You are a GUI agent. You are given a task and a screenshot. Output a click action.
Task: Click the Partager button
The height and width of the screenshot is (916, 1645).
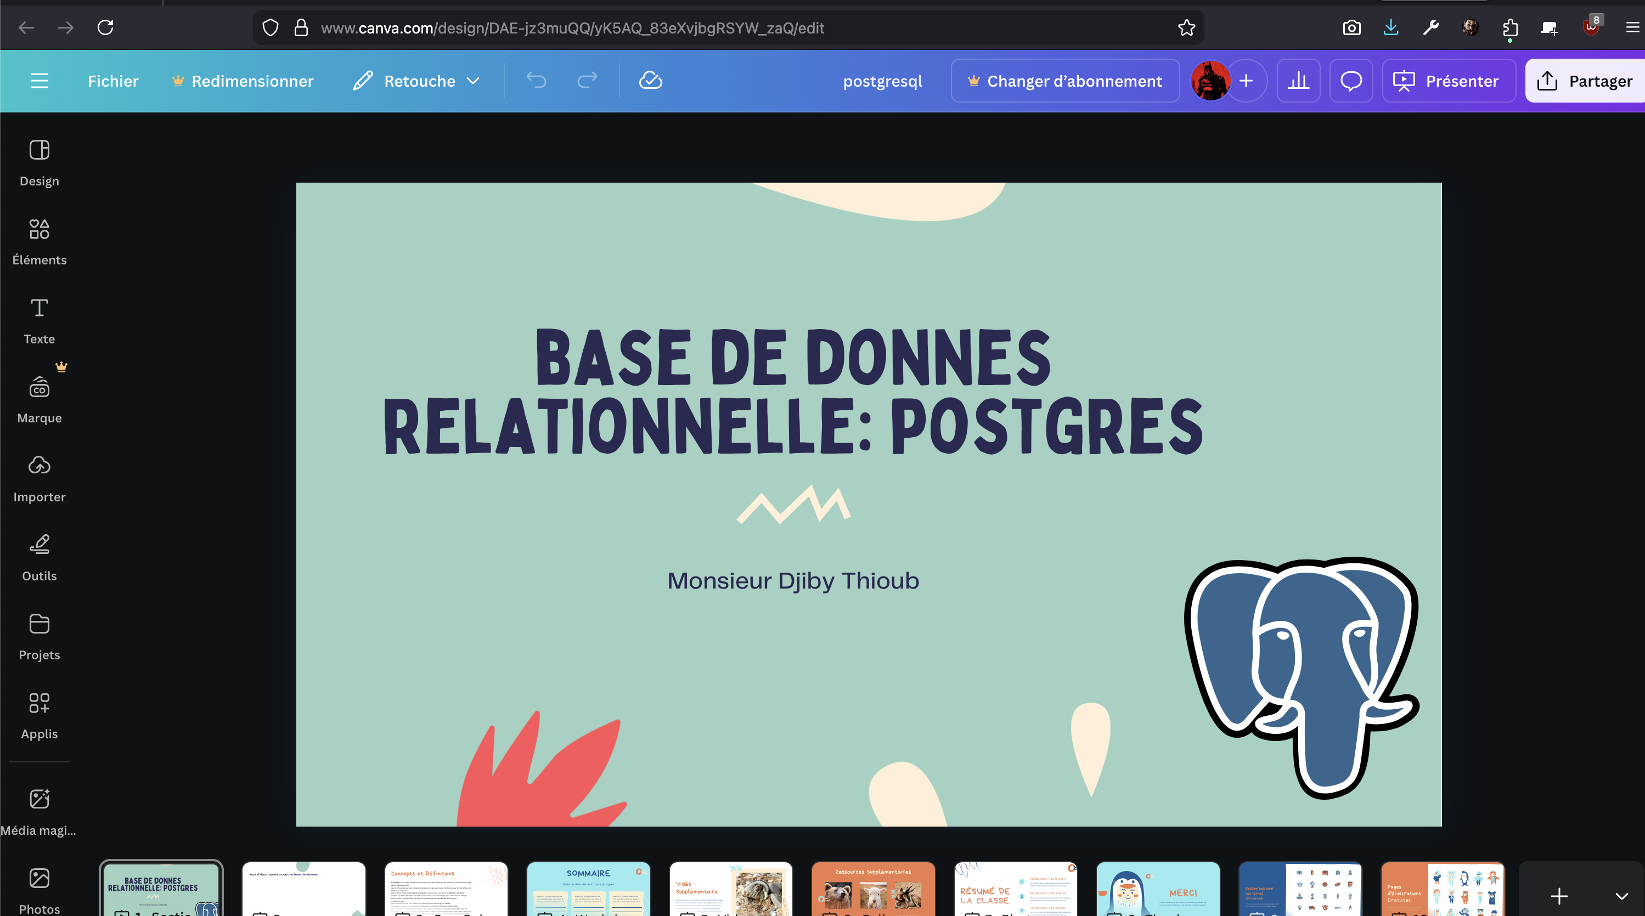click(x=1585, y=81)
